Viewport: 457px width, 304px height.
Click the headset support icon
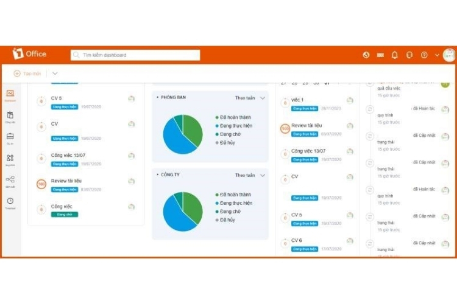point(409,55)
